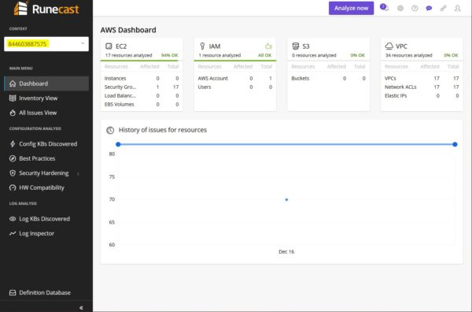Click the AWS Account row in IAM
The height and width of the screenshot is (312, 472).
pyautogui.click(x=235, y=78)
